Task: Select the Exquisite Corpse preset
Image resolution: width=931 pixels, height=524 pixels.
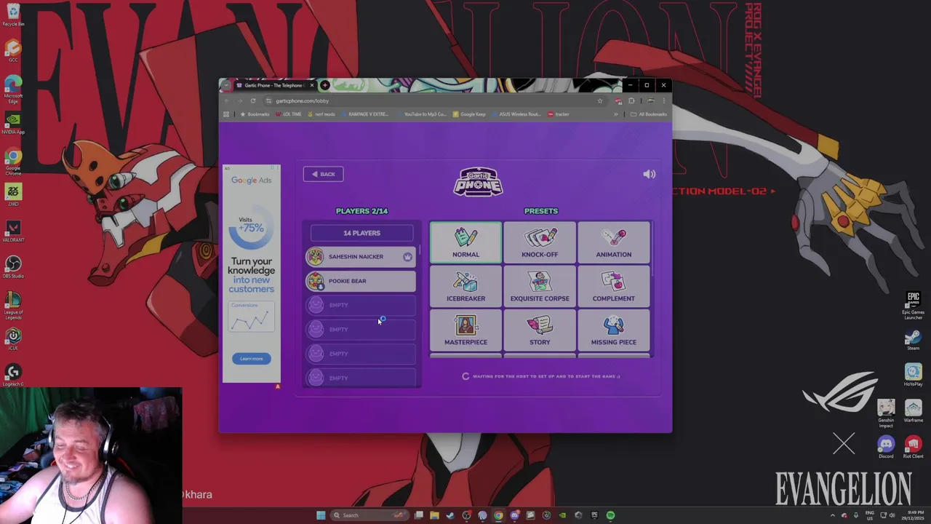Action: coord(540,286)
